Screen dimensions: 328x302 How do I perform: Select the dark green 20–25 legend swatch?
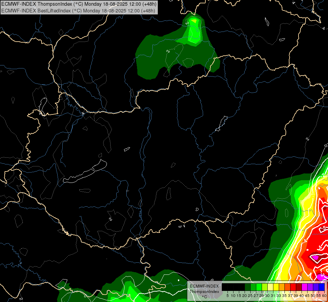pos(248,287)
